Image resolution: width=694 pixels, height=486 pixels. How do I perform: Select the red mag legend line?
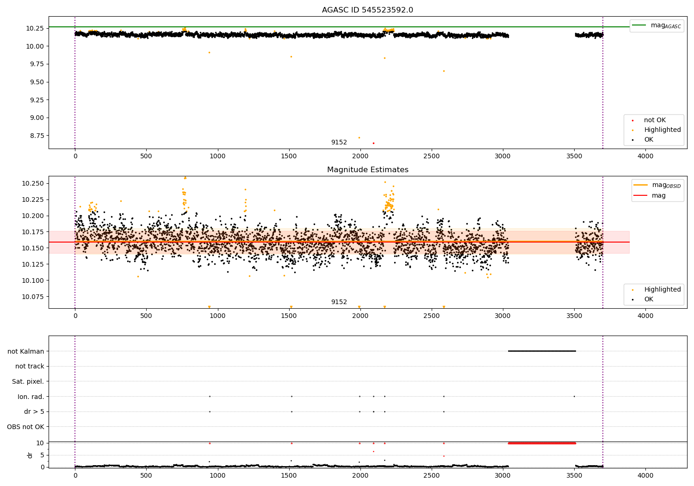[x=641, y=196]
